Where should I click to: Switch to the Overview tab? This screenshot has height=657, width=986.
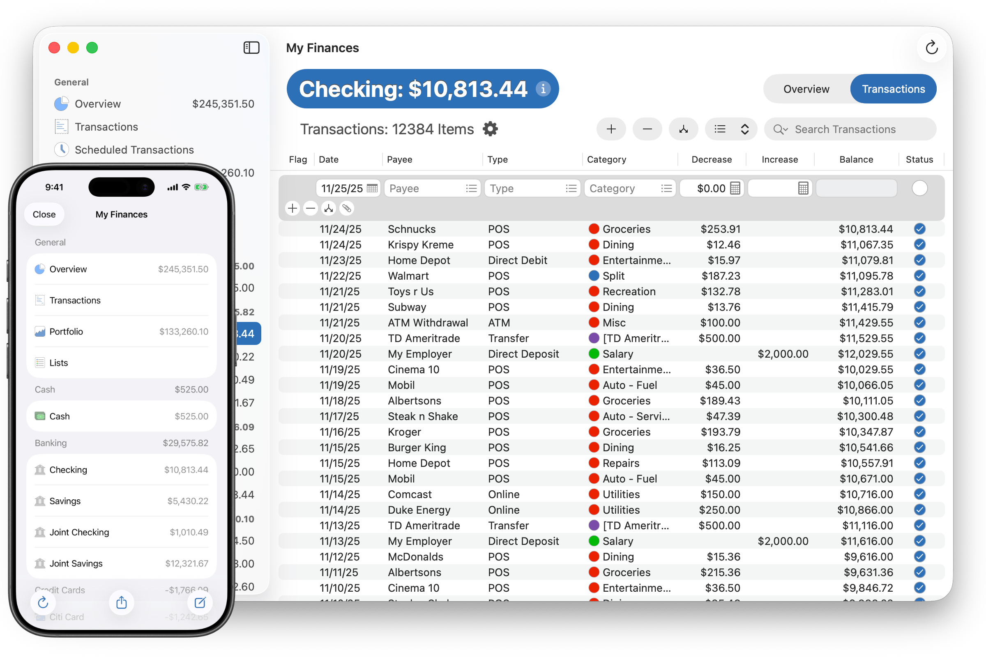[806, 89]
